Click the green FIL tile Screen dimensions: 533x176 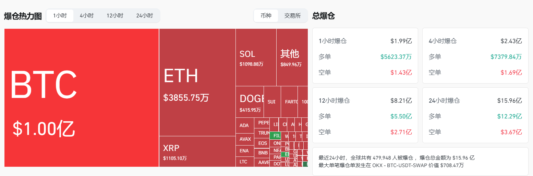pos(276,136)
